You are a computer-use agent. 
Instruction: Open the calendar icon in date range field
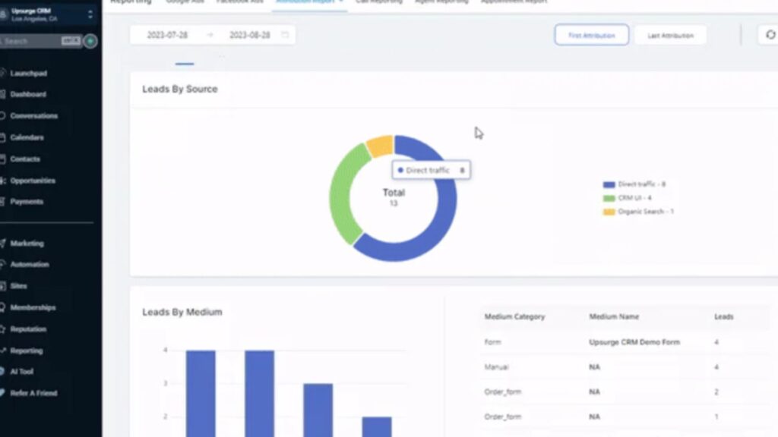pyautogui.click(x=285, y=35)
